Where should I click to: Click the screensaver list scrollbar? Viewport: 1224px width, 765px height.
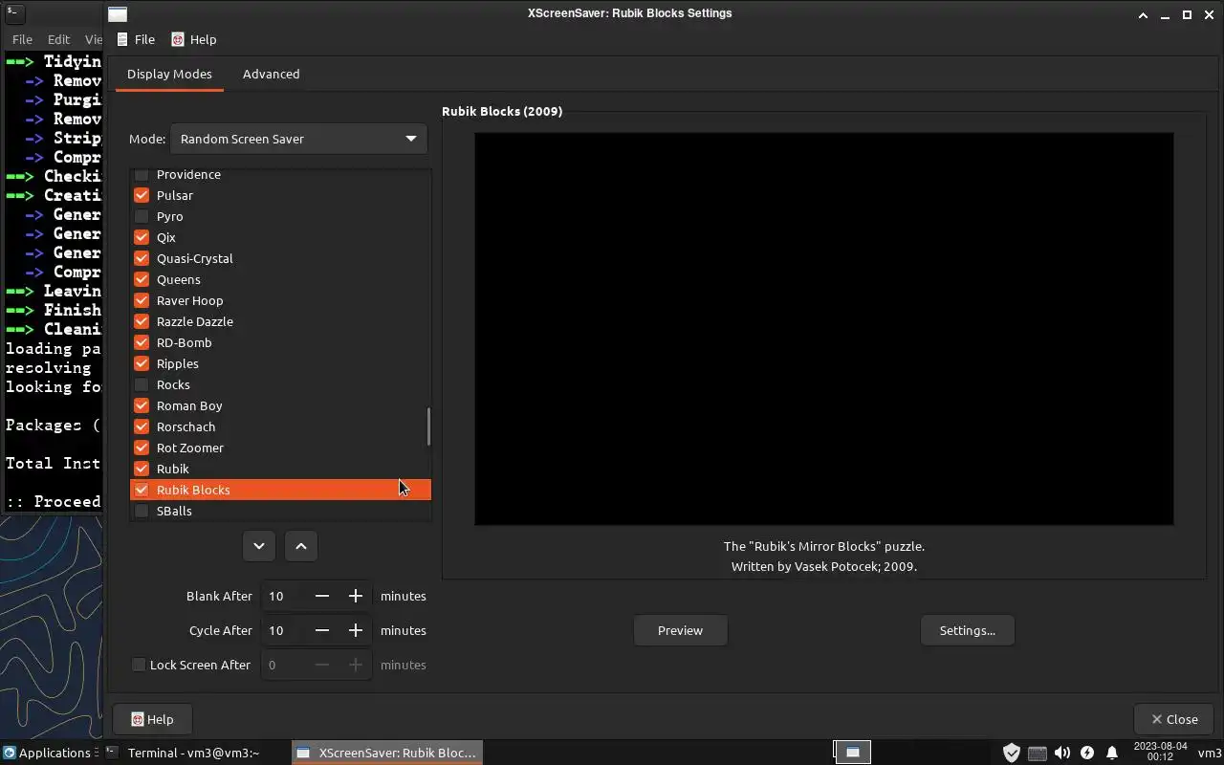tap(428, 426)
